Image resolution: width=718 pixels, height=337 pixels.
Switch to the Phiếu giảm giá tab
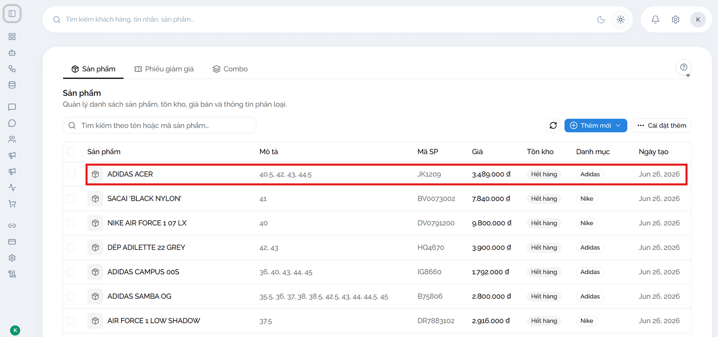(164, 69)
